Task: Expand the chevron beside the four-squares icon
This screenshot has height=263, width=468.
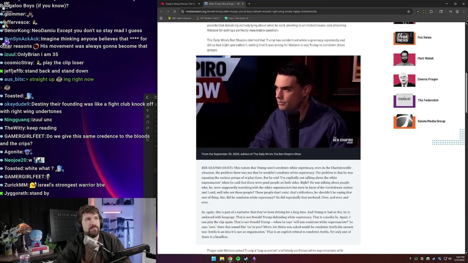Action: tap(156, 117)
